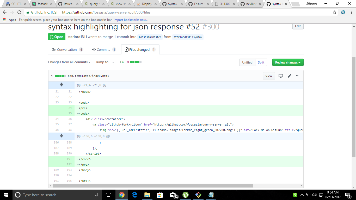This screenshot has height=200, width=356.
Task: Open Windows Start menu
Action: tap(6, 195)
